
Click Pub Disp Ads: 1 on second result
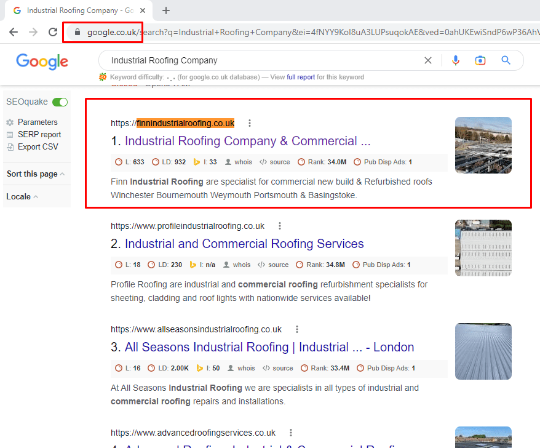[381, 265]
